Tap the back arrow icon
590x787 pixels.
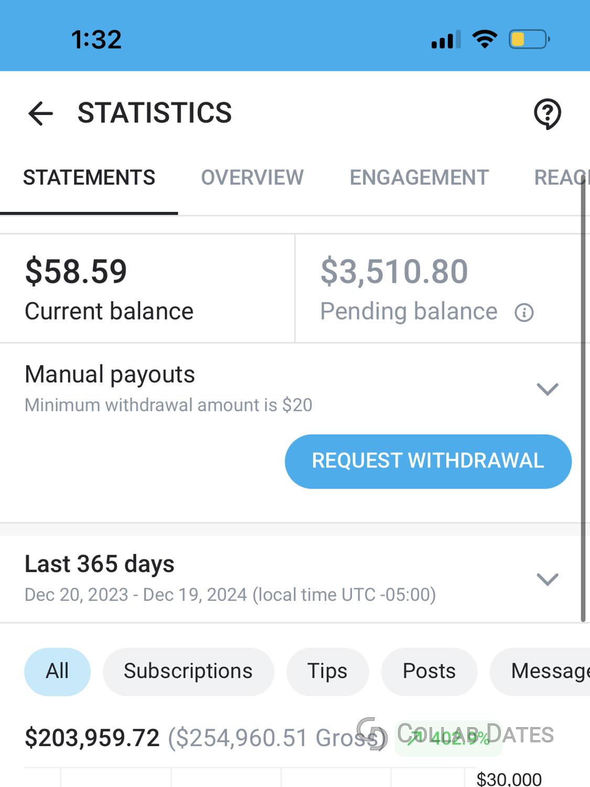click(40, 113)
